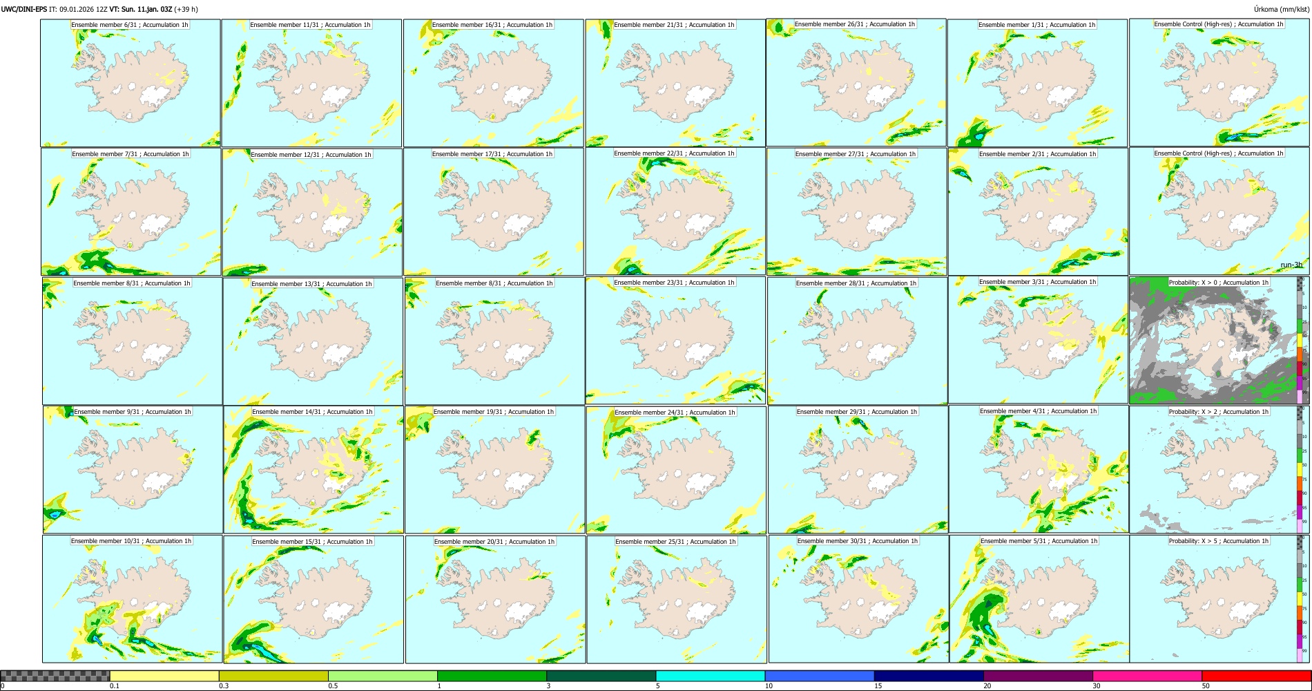
Task: Select the Ensemble member 16/31 precipitation map
Action: coord(494,83)
